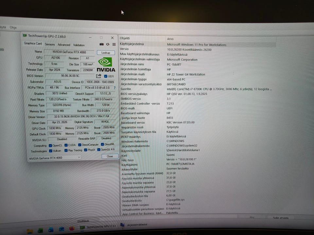
Task: Open Excel from the taskbar
Action: tap(40, 230)
